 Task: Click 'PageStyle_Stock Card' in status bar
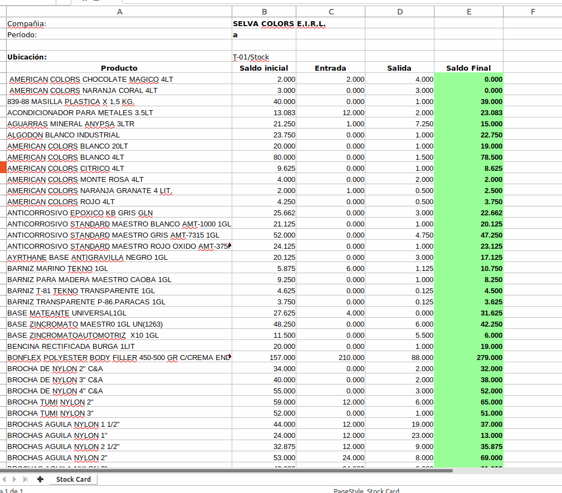366,490
